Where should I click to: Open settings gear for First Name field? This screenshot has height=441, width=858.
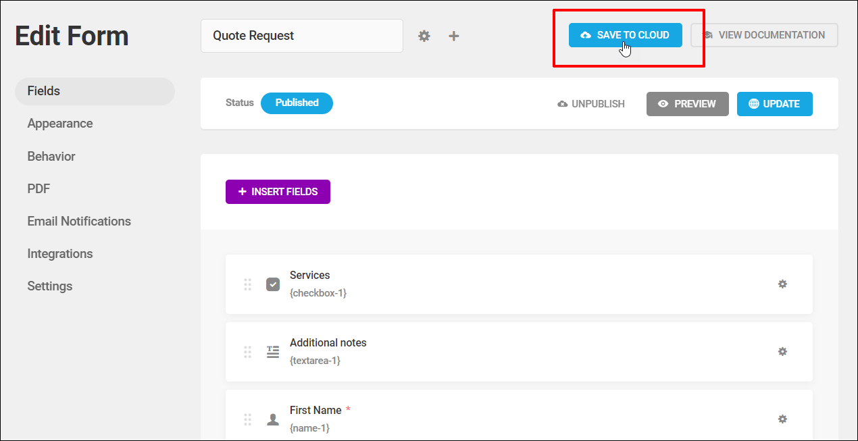[x=782, y=419]
